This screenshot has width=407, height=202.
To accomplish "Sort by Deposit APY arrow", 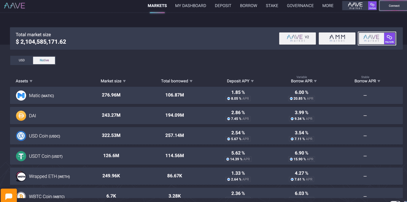I will point(252,81).
